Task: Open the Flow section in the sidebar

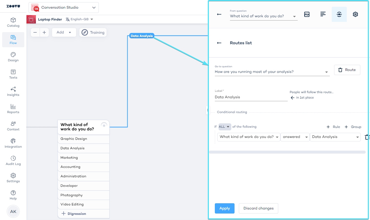Action: tap(13, 40)
